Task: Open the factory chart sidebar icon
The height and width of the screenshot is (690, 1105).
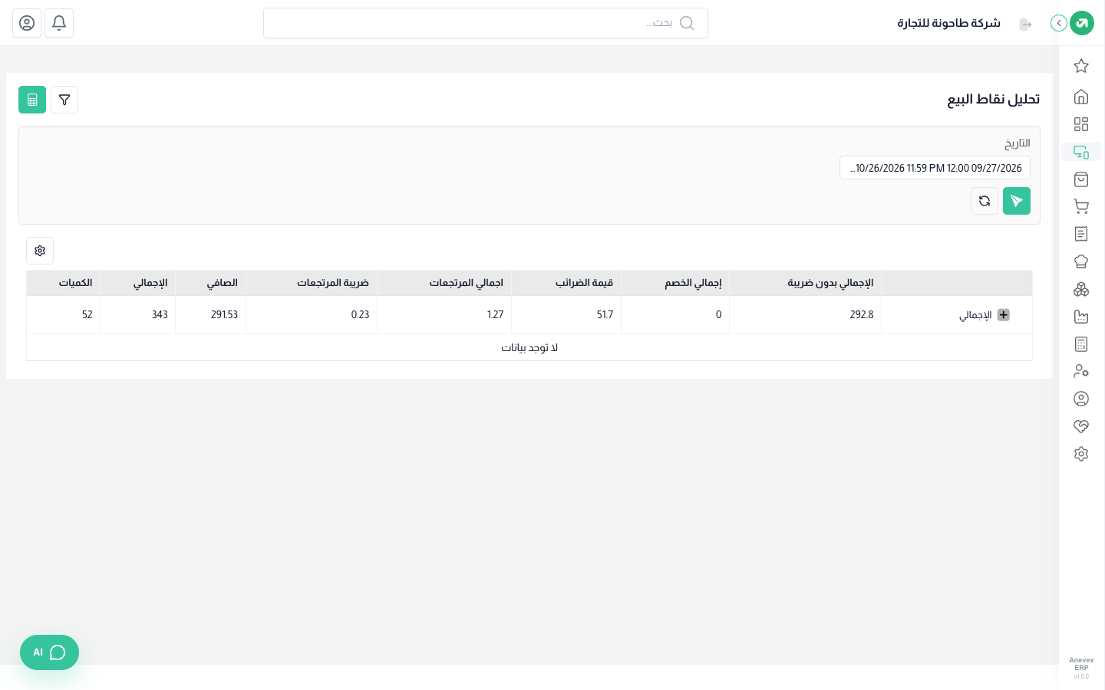Action: [1081, 317]
